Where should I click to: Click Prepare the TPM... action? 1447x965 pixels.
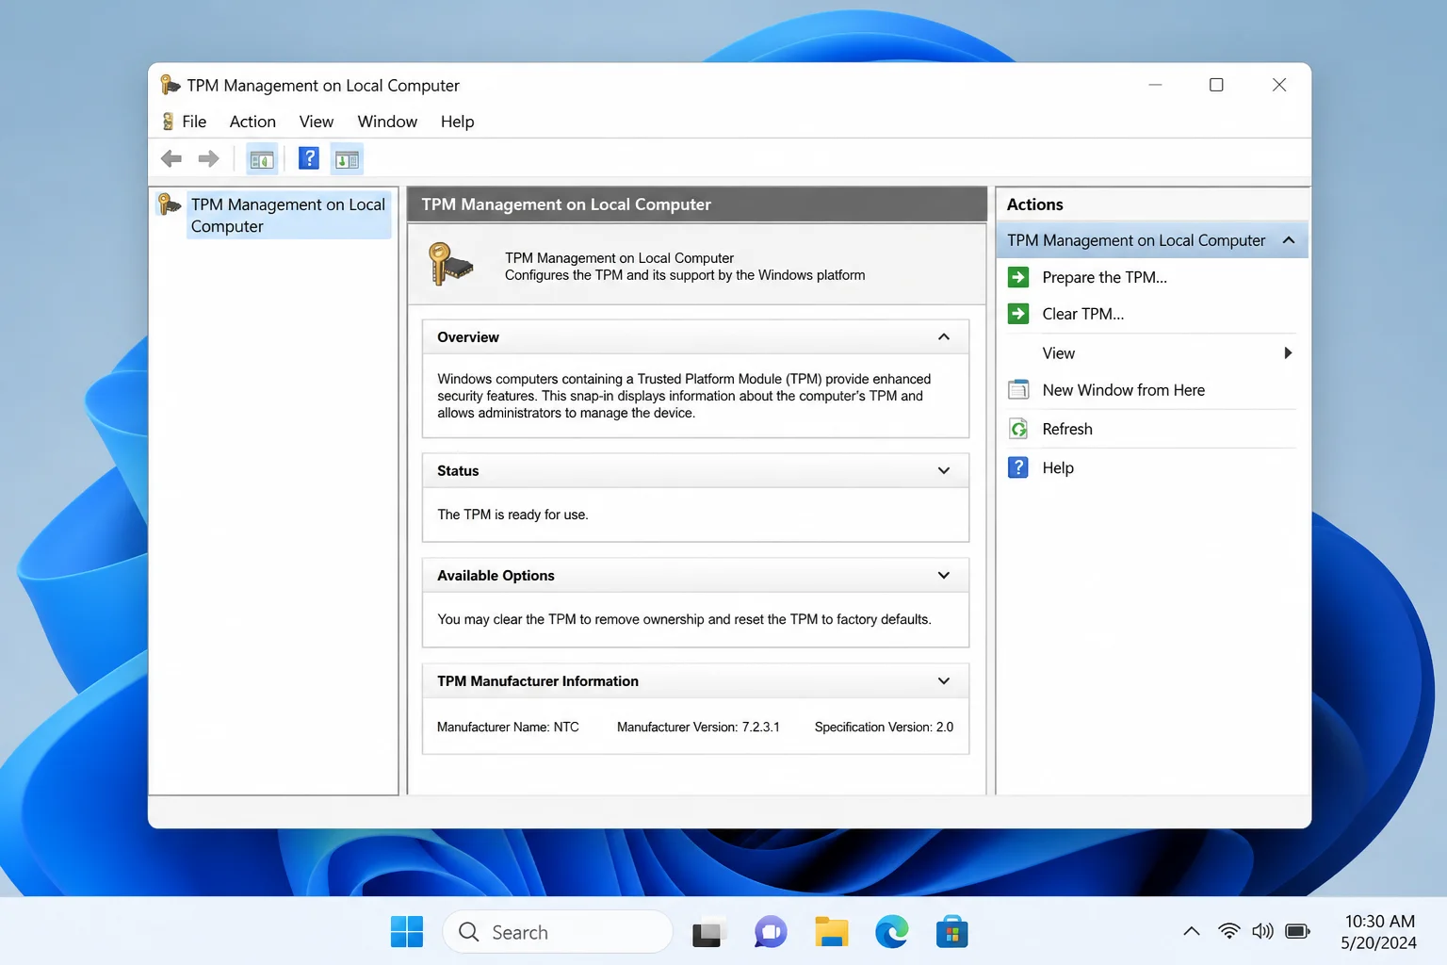pos(1104,277)
